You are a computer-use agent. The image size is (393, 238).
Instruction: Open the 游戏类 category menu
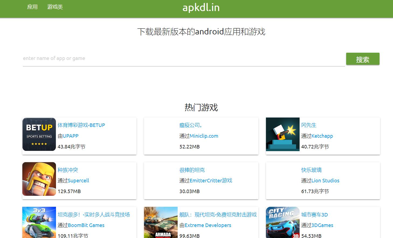pyautogui.click(x=55, y=7)
